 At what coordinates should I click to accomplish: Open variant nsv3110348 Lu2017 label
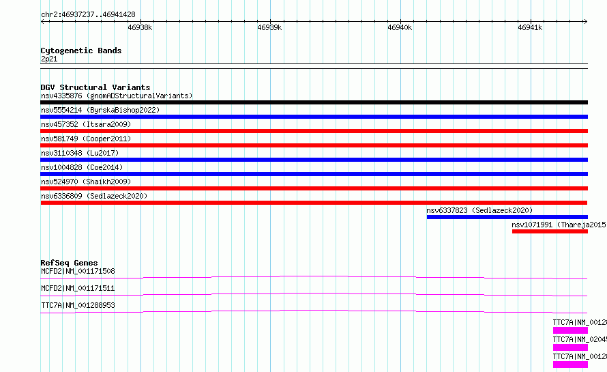[80, 153]
